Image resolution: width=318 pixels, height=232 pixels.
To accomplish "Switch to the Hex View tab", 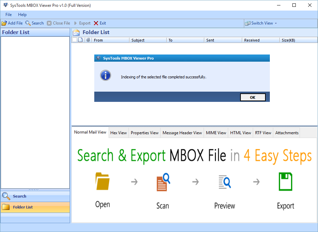I will (119, 133).
